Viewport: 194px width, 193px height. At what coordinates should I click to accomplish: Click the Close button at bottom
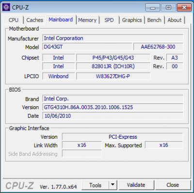[173, 185]
